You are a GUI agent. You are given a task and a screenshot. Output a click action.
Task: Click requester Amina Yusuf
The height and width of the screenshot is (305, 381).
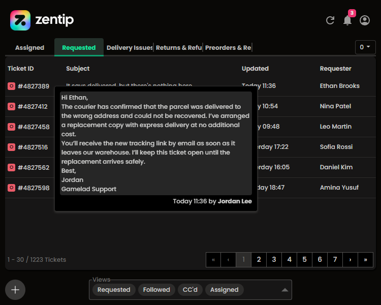tap(339, 188)
